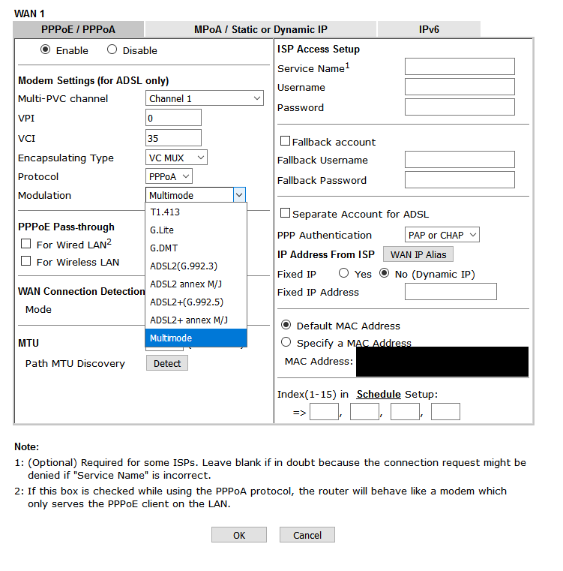Choose ADSL2+ annex M/J modulation option
The image size is (563, 571).
point(196,320)
